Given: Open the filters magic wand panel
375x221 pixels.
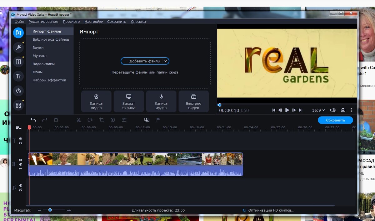Looking at the screenshot, I should tap(18, 47).
